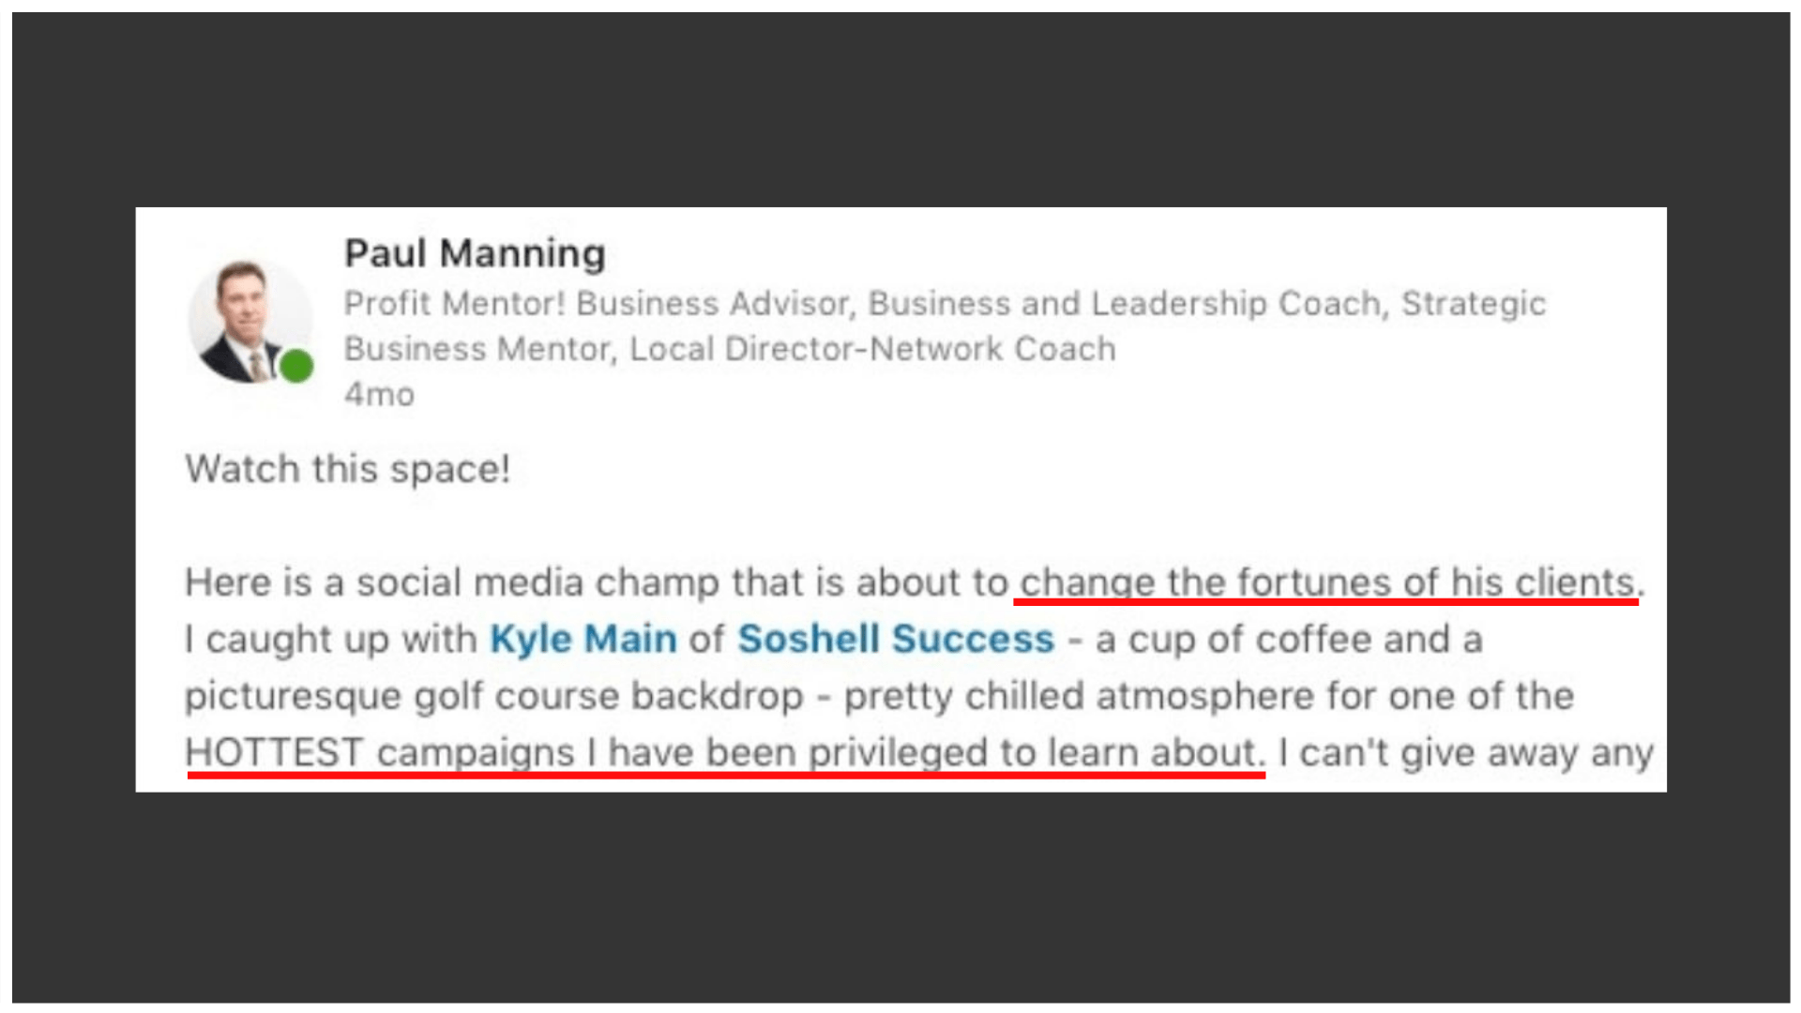
Task: Click the Watch this space! text
Action: point(348,469)
